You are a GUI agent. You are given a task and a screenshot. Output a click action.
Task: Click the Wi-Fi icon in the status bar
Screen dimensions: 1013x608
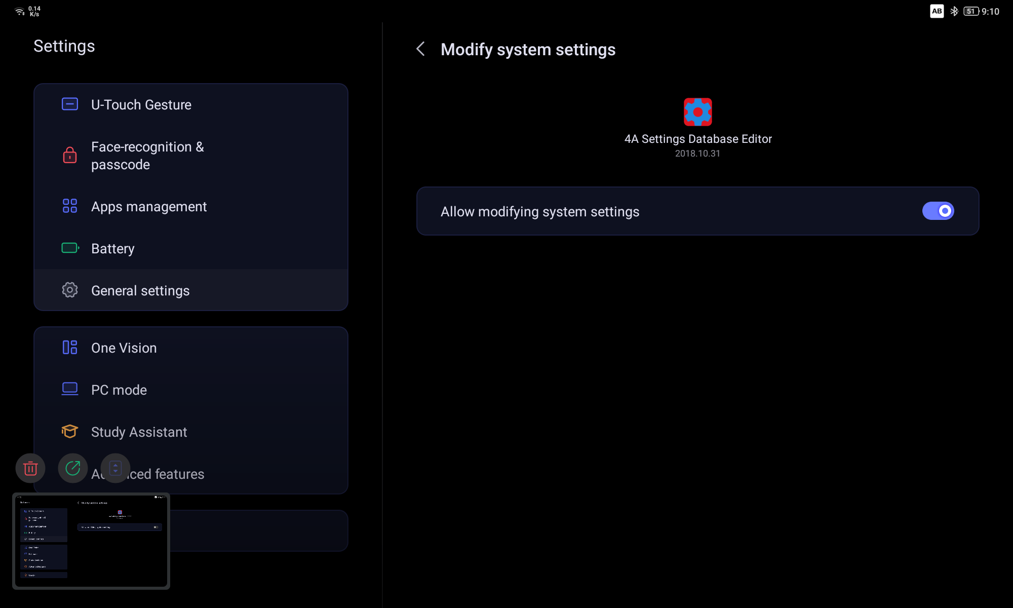(x=20, y=11)
